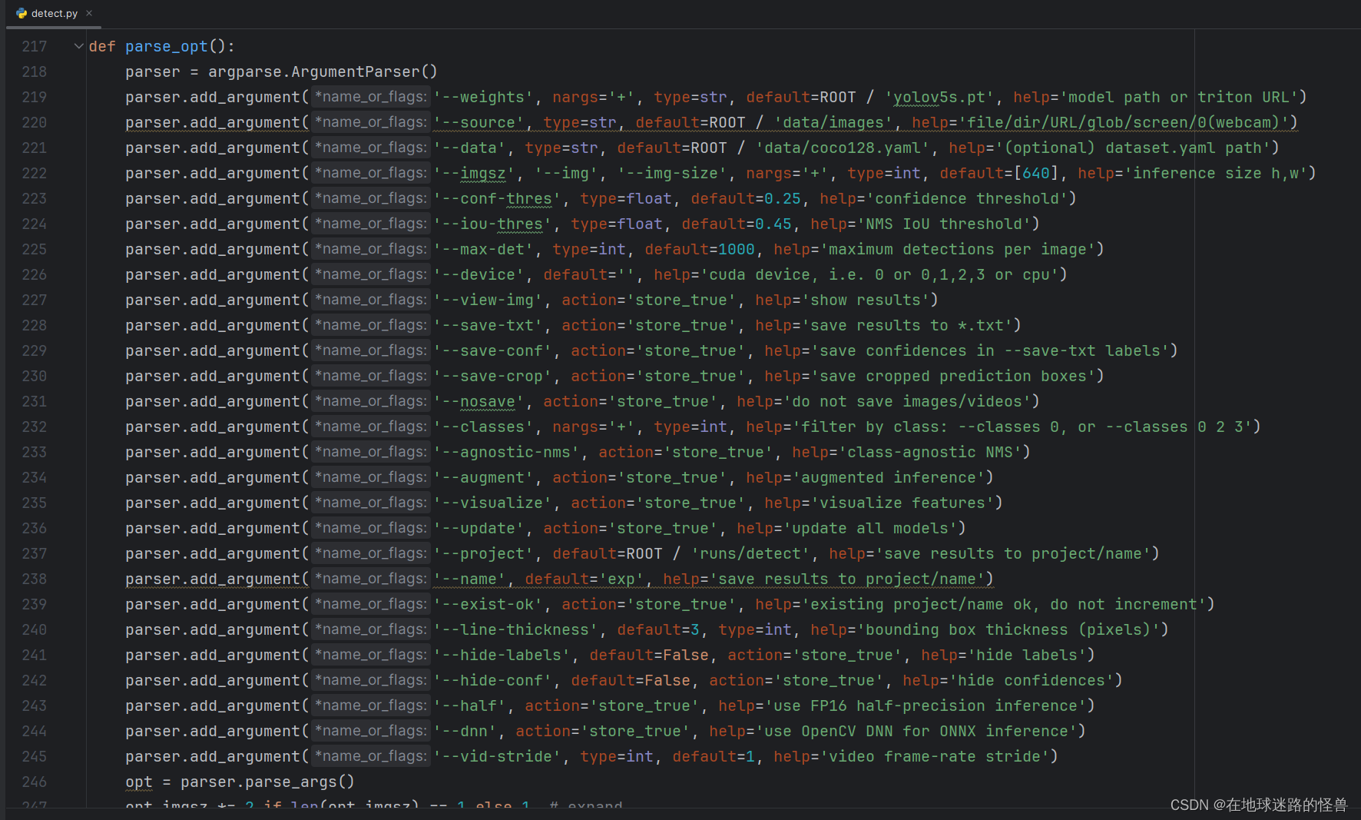Click the '--max-det' string argument
The width and height of the screenshot is (1361, 820).
click(x=484, y=249)
